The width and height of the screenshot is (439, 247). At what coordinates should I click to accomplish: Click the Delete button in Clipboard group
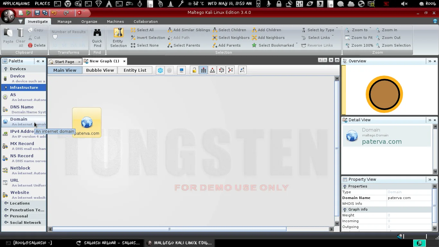(x=37, y=45)
